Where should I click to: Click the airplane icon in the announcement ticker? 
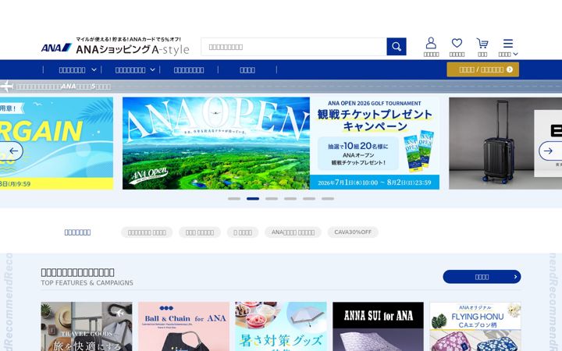[x=6, y=87]
